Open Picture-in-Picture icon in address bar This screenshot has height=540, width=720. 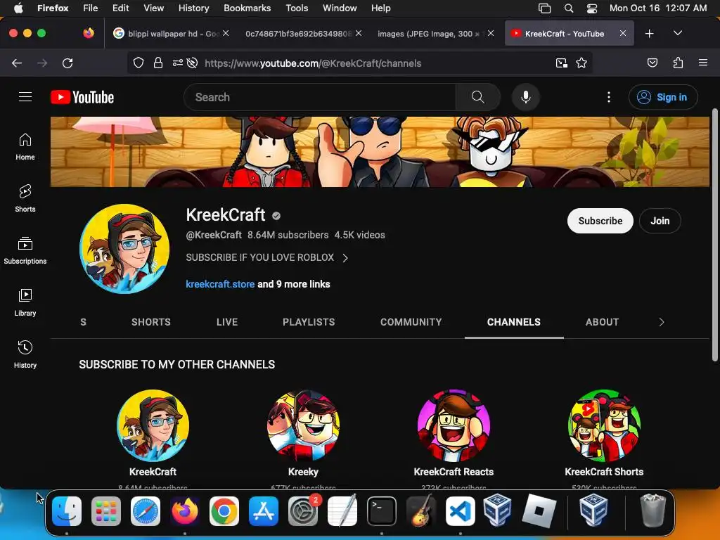(561, 63)
